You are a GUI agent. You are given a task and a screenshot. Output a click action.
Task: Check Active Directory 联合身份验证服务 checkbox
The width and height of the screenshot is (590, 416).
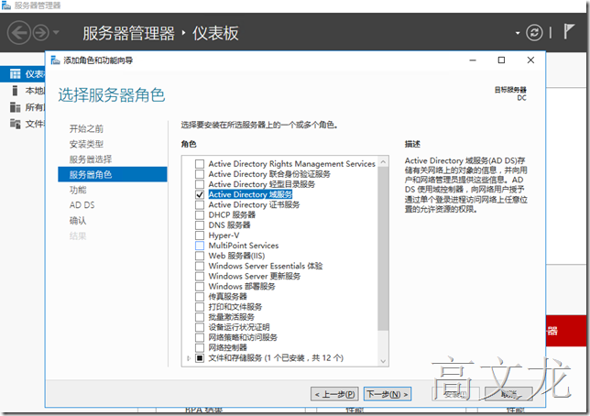[x=200, y=174]
